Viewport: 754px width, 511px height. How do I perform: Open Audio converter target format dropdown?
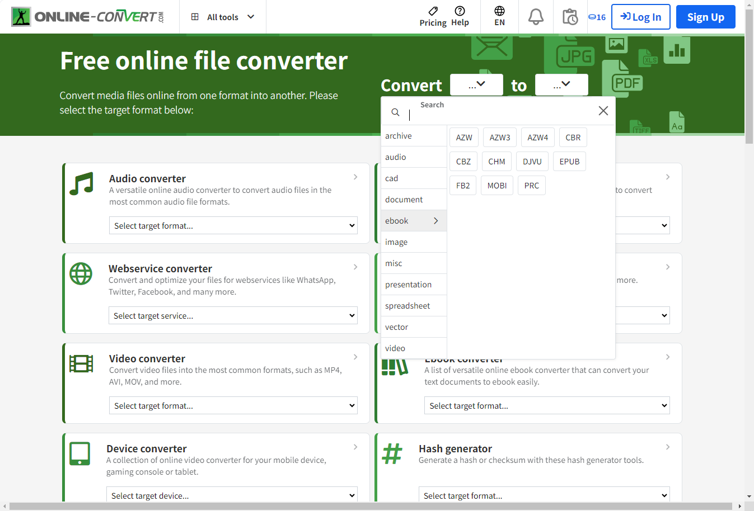pyautogui.click(x=233, y=226)
